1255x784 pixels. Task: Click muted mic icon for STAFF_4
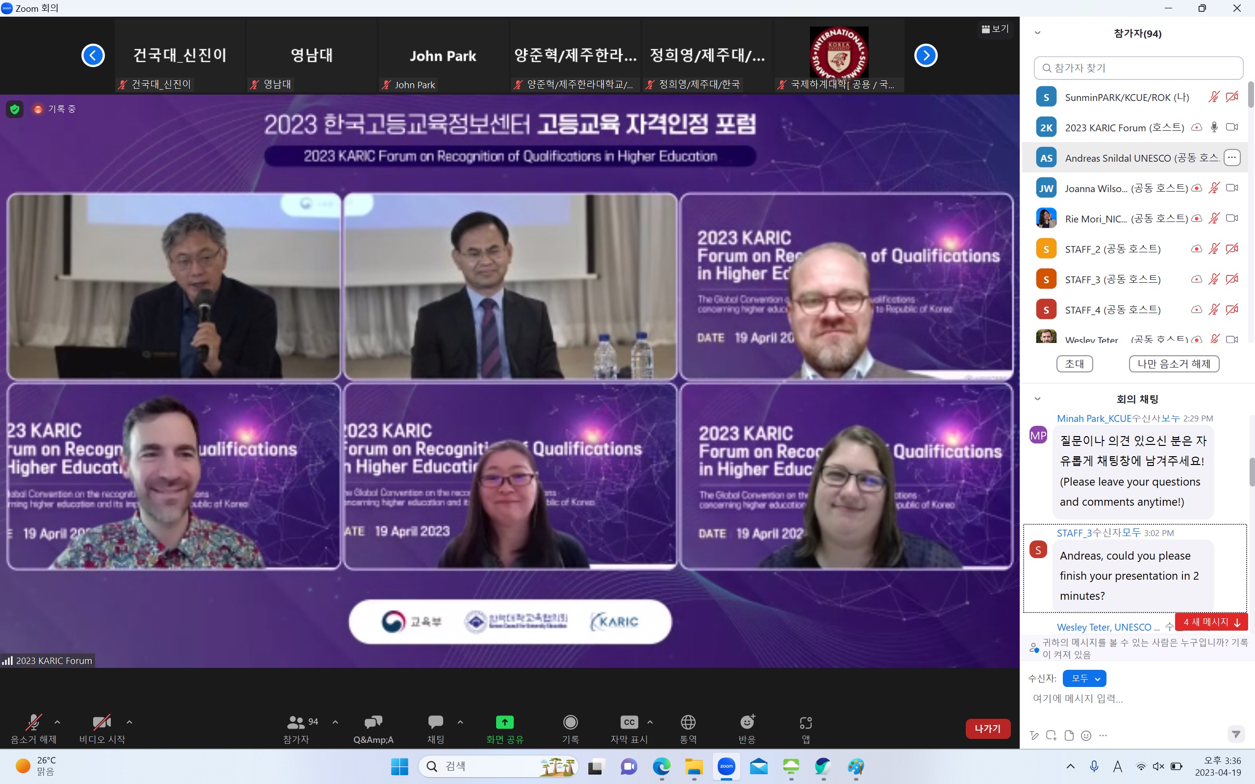(x=1213, y=310)
